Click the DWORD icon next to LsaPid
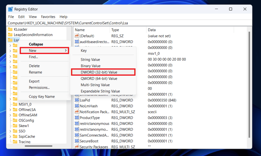Viewport: 261px width, 156px height. pyautogui.click(x=77, y=100)
